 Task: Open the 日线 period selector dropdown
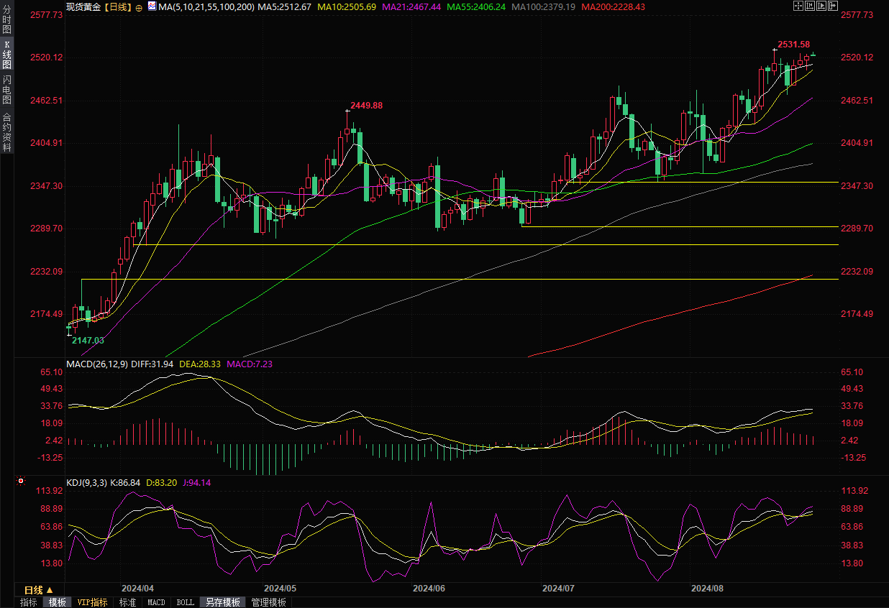tap(39, 589)
